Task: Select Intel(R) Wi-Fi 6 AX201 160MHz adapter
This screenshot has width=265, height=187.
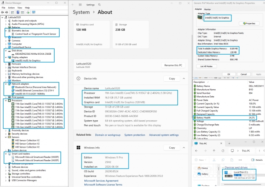Action: pyautogui.click(x=30, y=94)
